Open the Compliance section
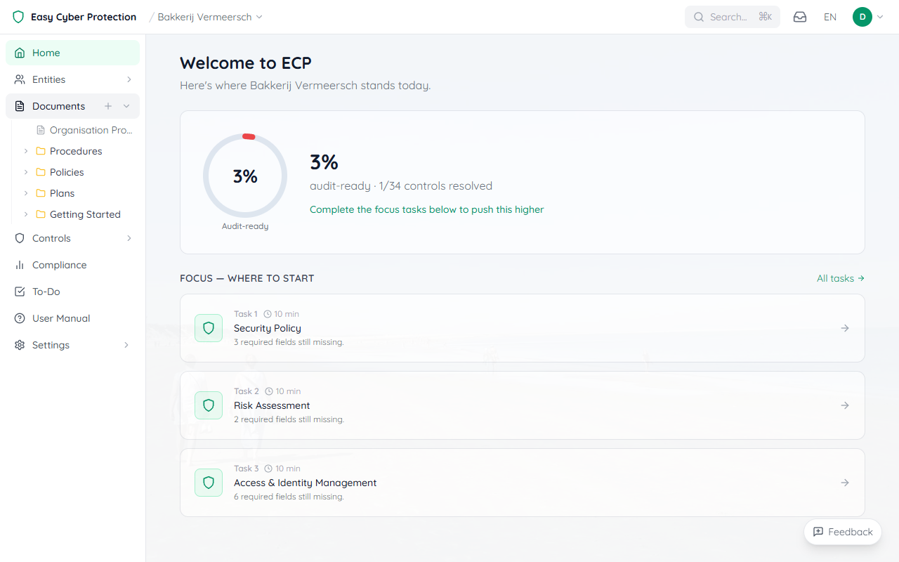This screenshot has height=562, width=899. pyautogui.click(x=60, y=265)
